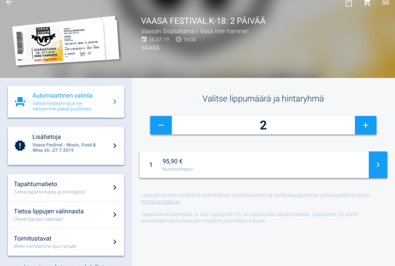Viewport: 395px width, 266px height.
Task: Click blue arrow on 95,90 € row
Action: [378, 165]
